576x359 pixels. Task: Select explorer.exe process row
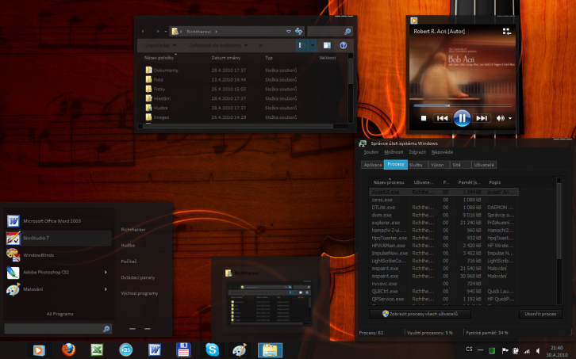[444, 223]
